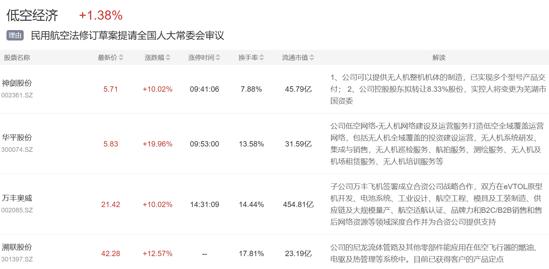Image resolution: width=549 pixels, height=269 pixels.
Task: Select stock code 002361.SZ
Action: tap(17, 95)
